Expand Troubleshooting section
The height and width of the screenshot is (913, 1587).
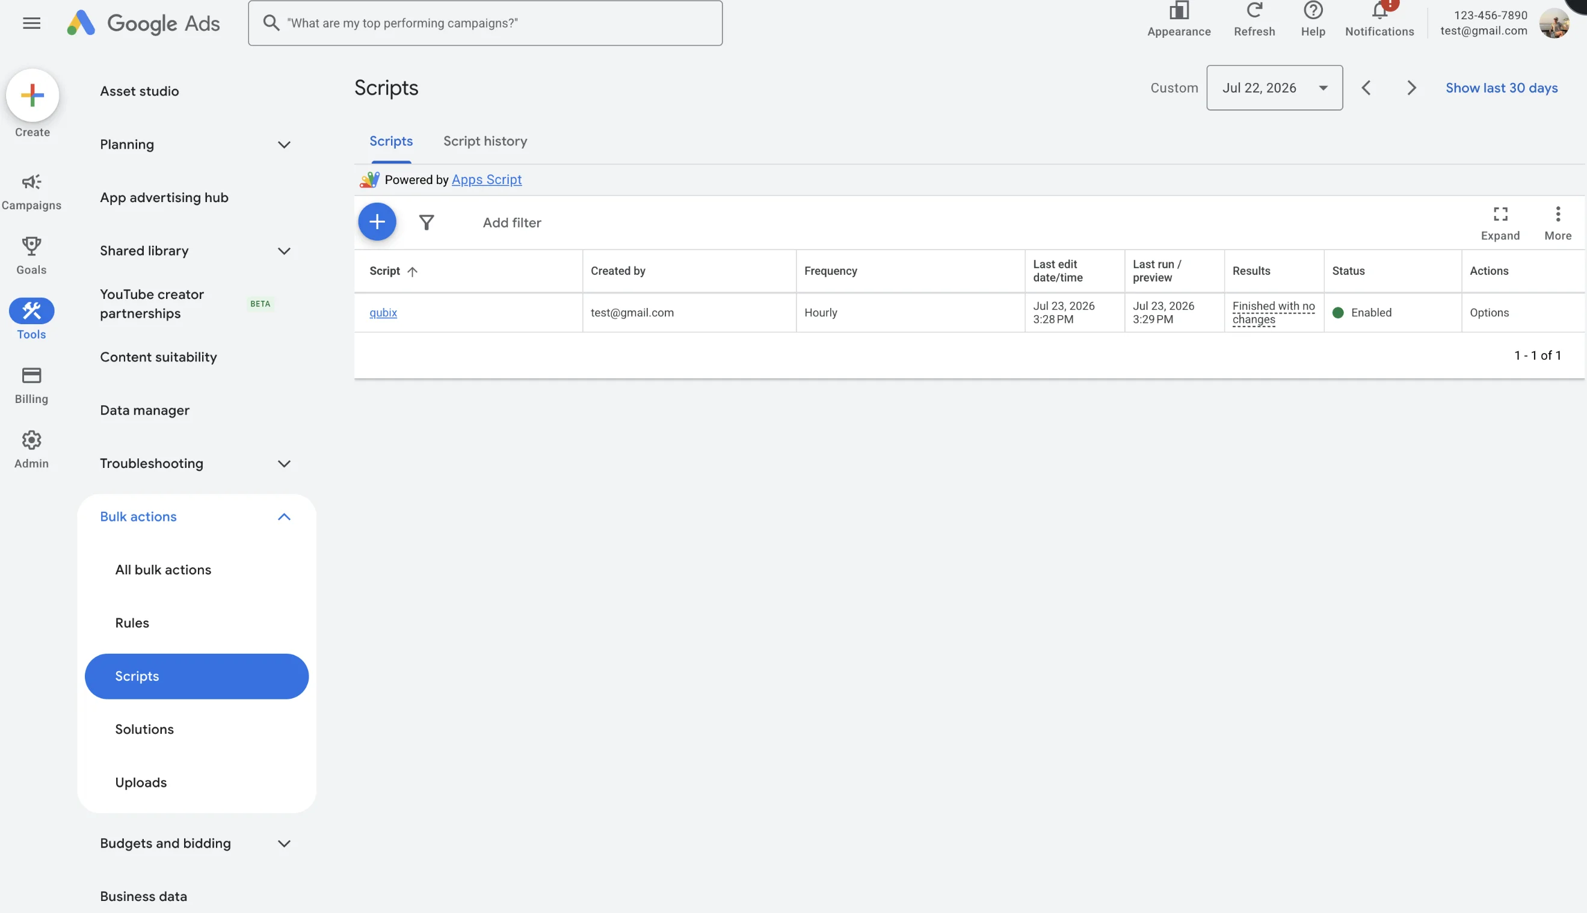(x=284, y=464)
